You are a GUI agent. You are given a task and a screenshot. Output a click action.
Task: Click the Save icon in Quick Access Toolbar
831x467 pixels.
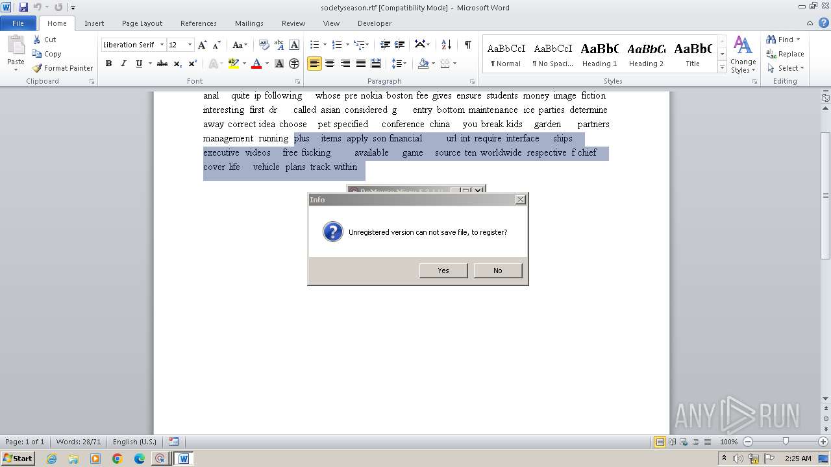point(23,7)
